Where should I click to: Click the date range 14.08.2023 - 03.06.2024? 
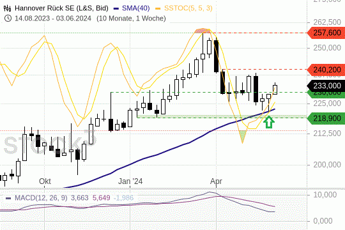click(x=53, y=19)
